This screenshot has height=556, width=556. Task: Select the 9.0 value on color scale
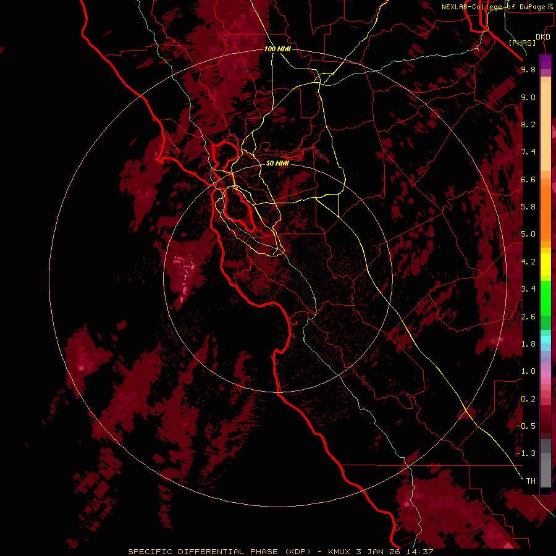tap(528, 98)
